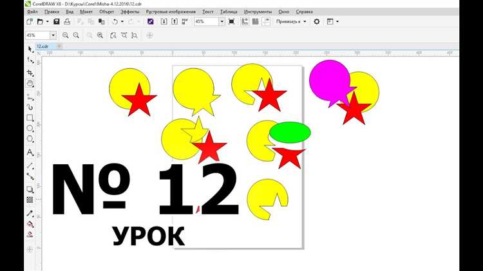Open the Справка menu
This screenshot has width=483, height=271.
click(304, 12)
